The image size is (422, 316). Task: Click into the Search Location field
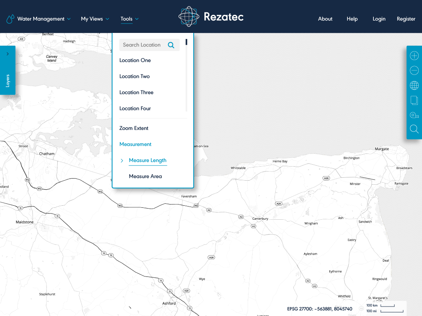point(149,45)
